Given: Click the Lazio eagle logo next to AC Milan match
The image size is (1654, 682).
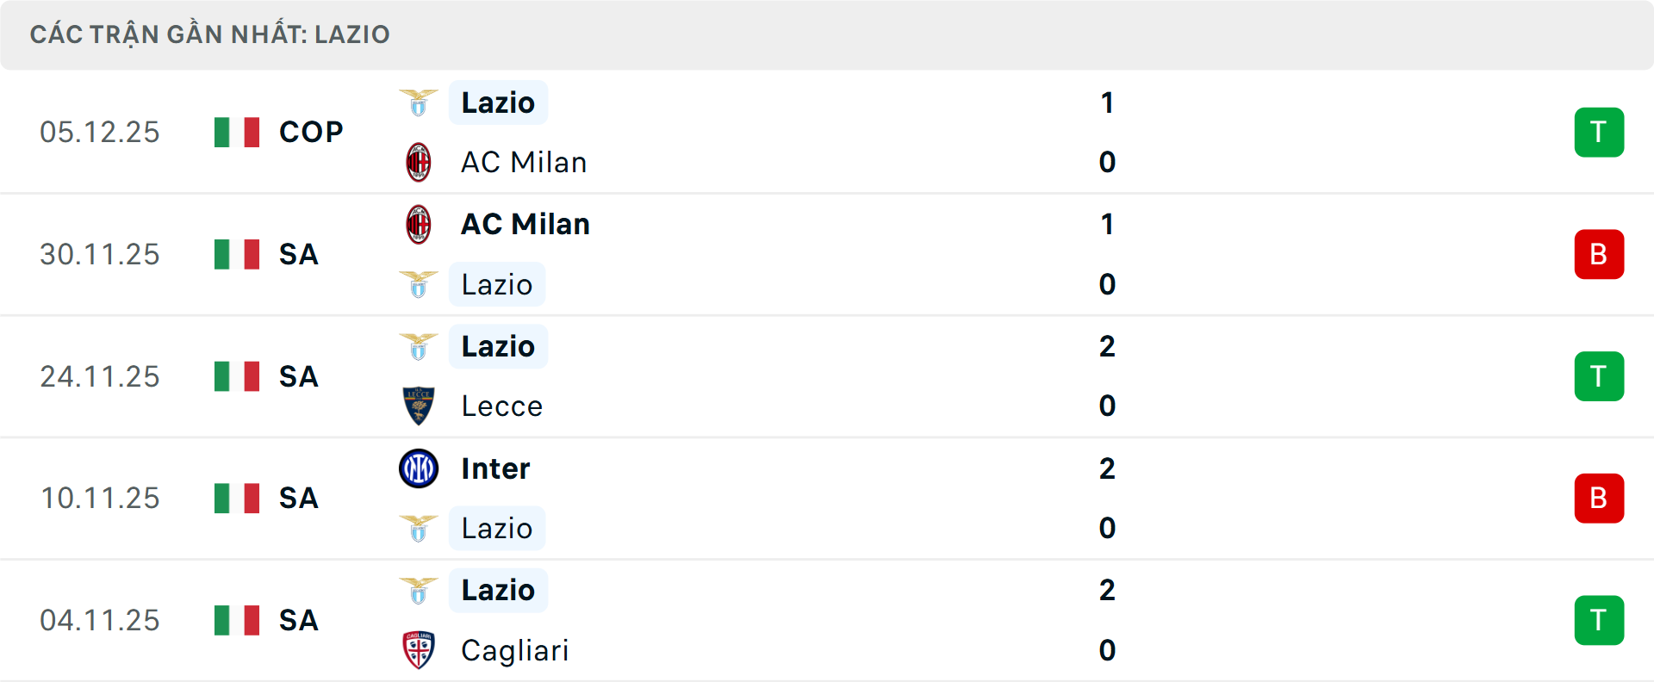Looking at the screenshot, I should coord(420,102).
